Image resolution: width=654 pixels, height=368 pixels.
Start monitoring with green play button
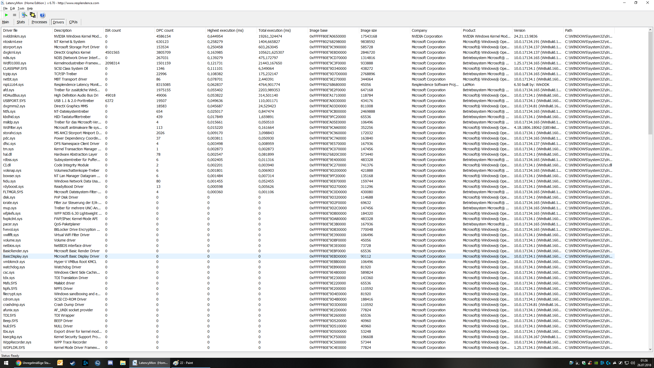[7, 15]
